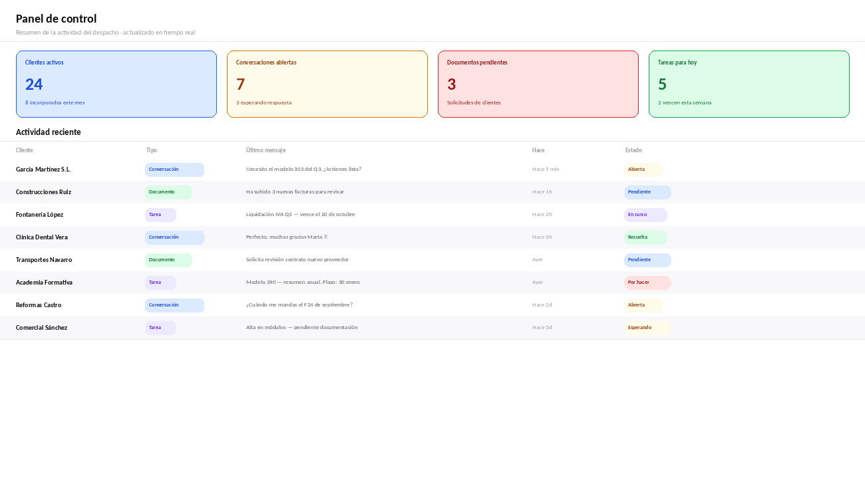Select client Transportes Navarro
865x492 pixels.
[x=44, y=260]
